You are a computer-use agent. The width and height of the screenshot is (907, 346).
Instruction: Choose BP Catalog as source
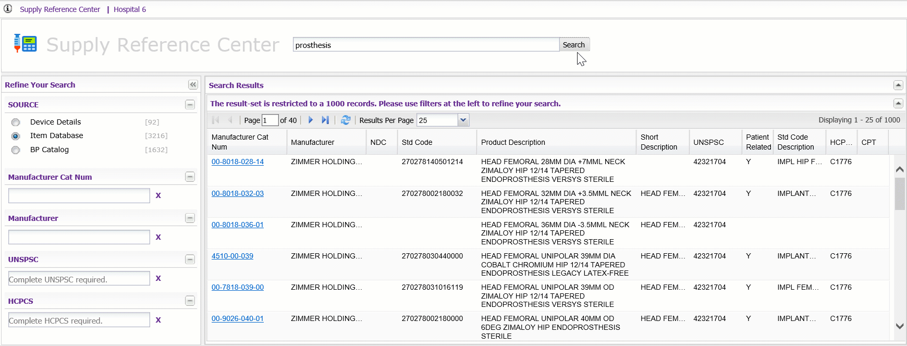click(16, 150)
